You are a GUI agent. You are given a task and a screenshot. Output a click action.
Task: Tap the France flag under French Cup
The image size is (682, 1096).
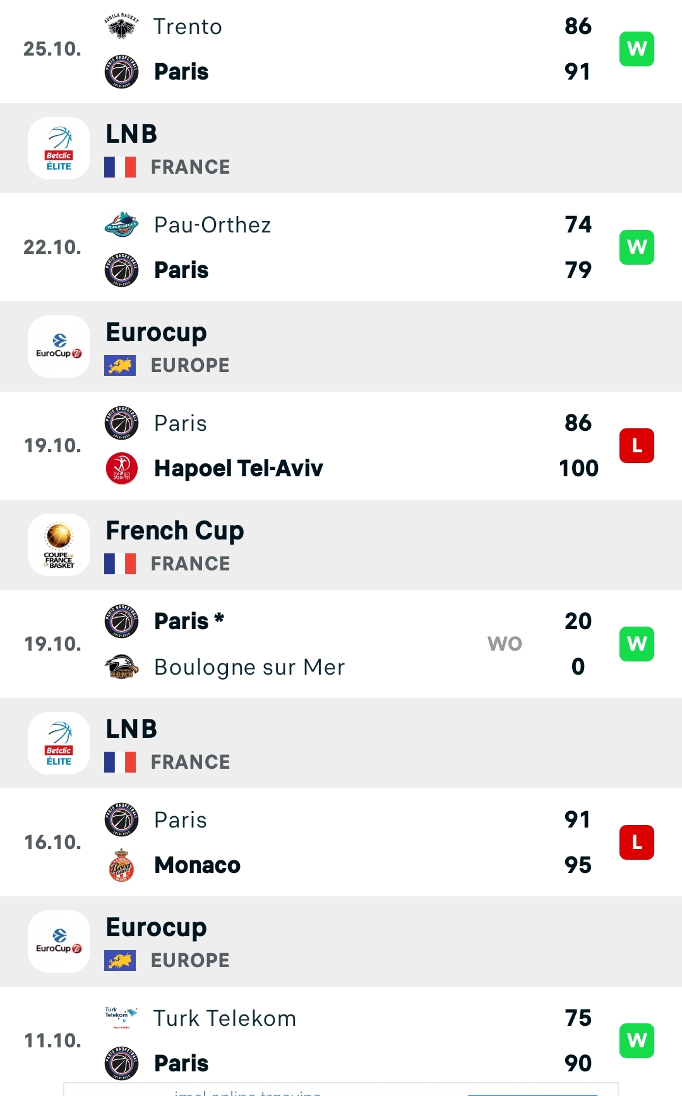[x=120, y=563]
